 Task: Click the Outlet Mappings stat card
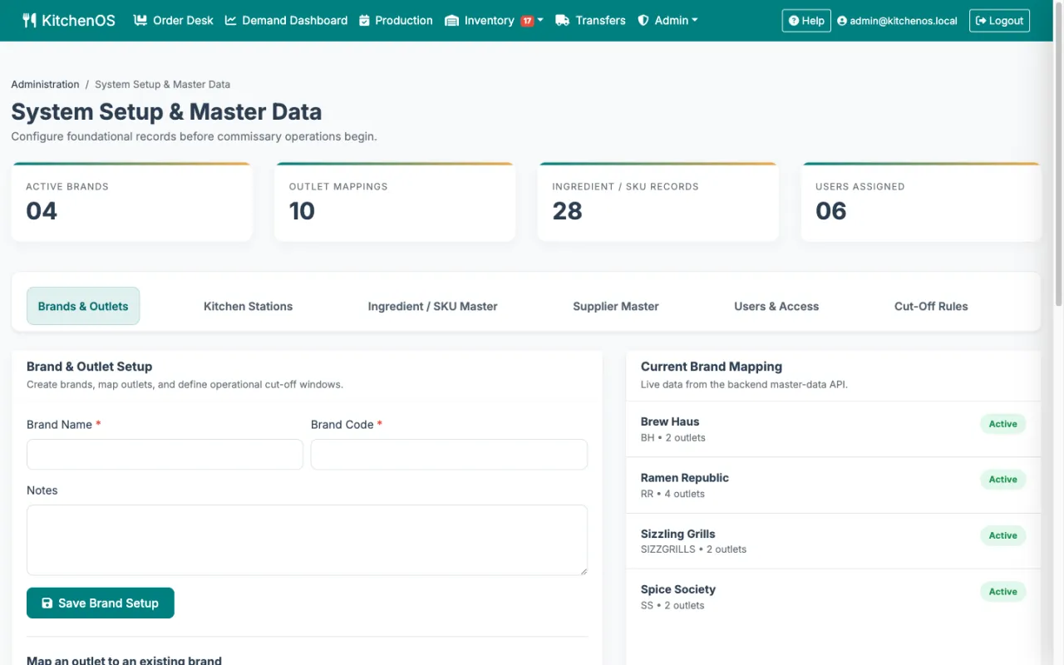[x=395, y=202]
